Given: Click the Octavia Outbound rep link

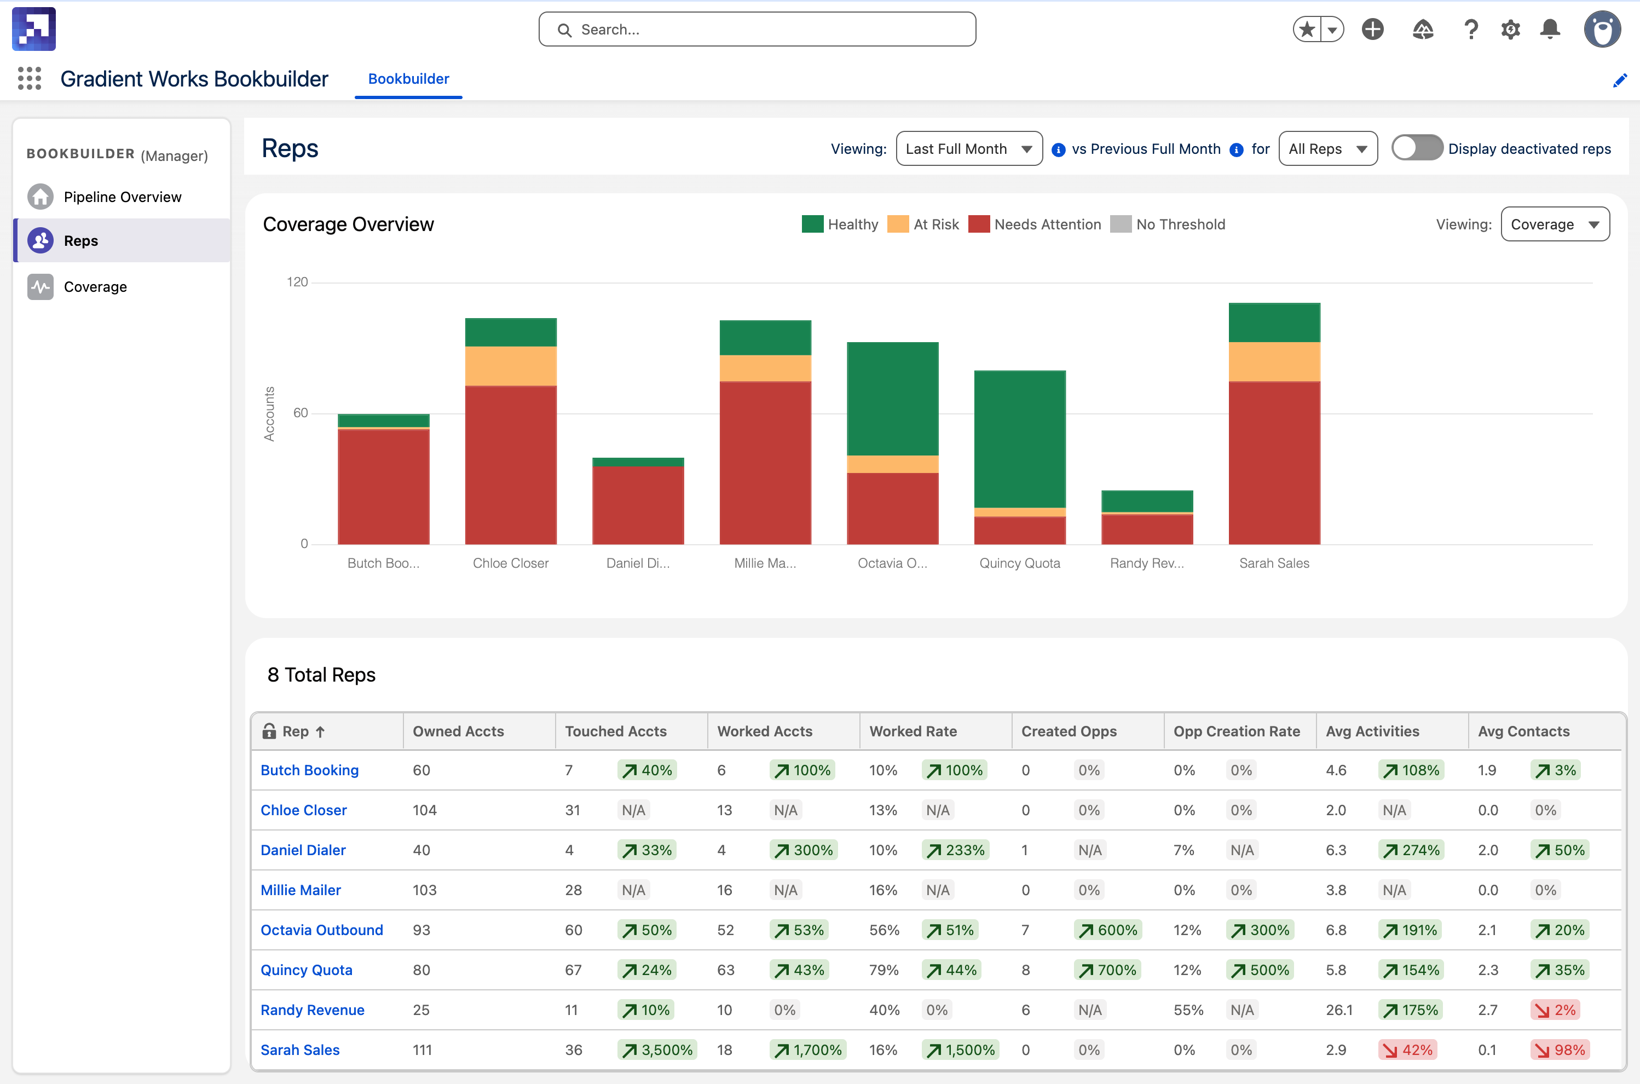Looking at the screenshot, I should tap(321, 929).
